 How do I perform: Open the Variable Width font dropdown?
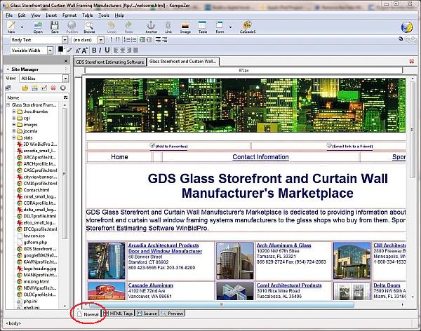50,50
